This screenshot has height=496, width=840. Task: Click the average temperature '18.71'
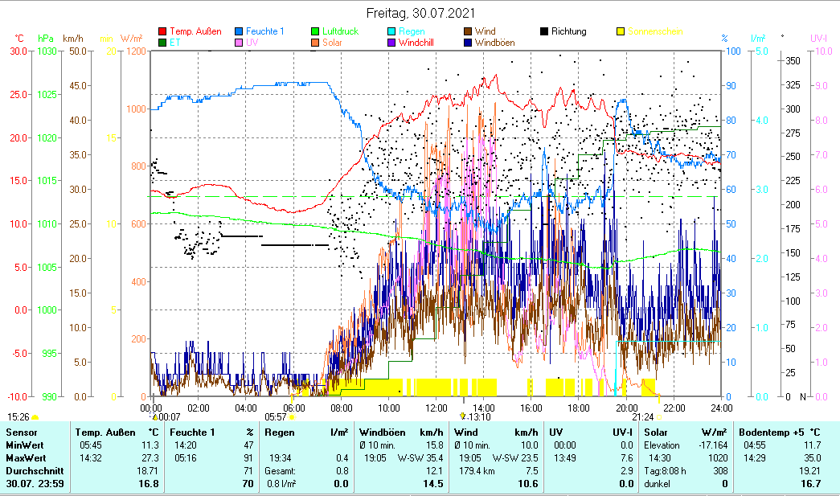click(x=148, y=471)
